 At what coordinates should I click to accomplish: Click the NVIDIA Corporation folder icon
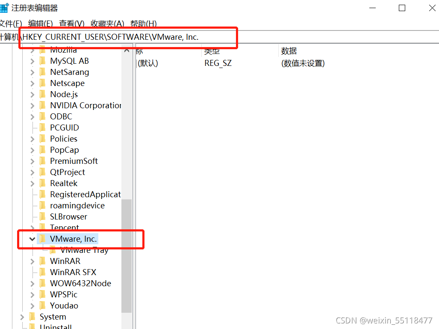(x=43, y=105)
